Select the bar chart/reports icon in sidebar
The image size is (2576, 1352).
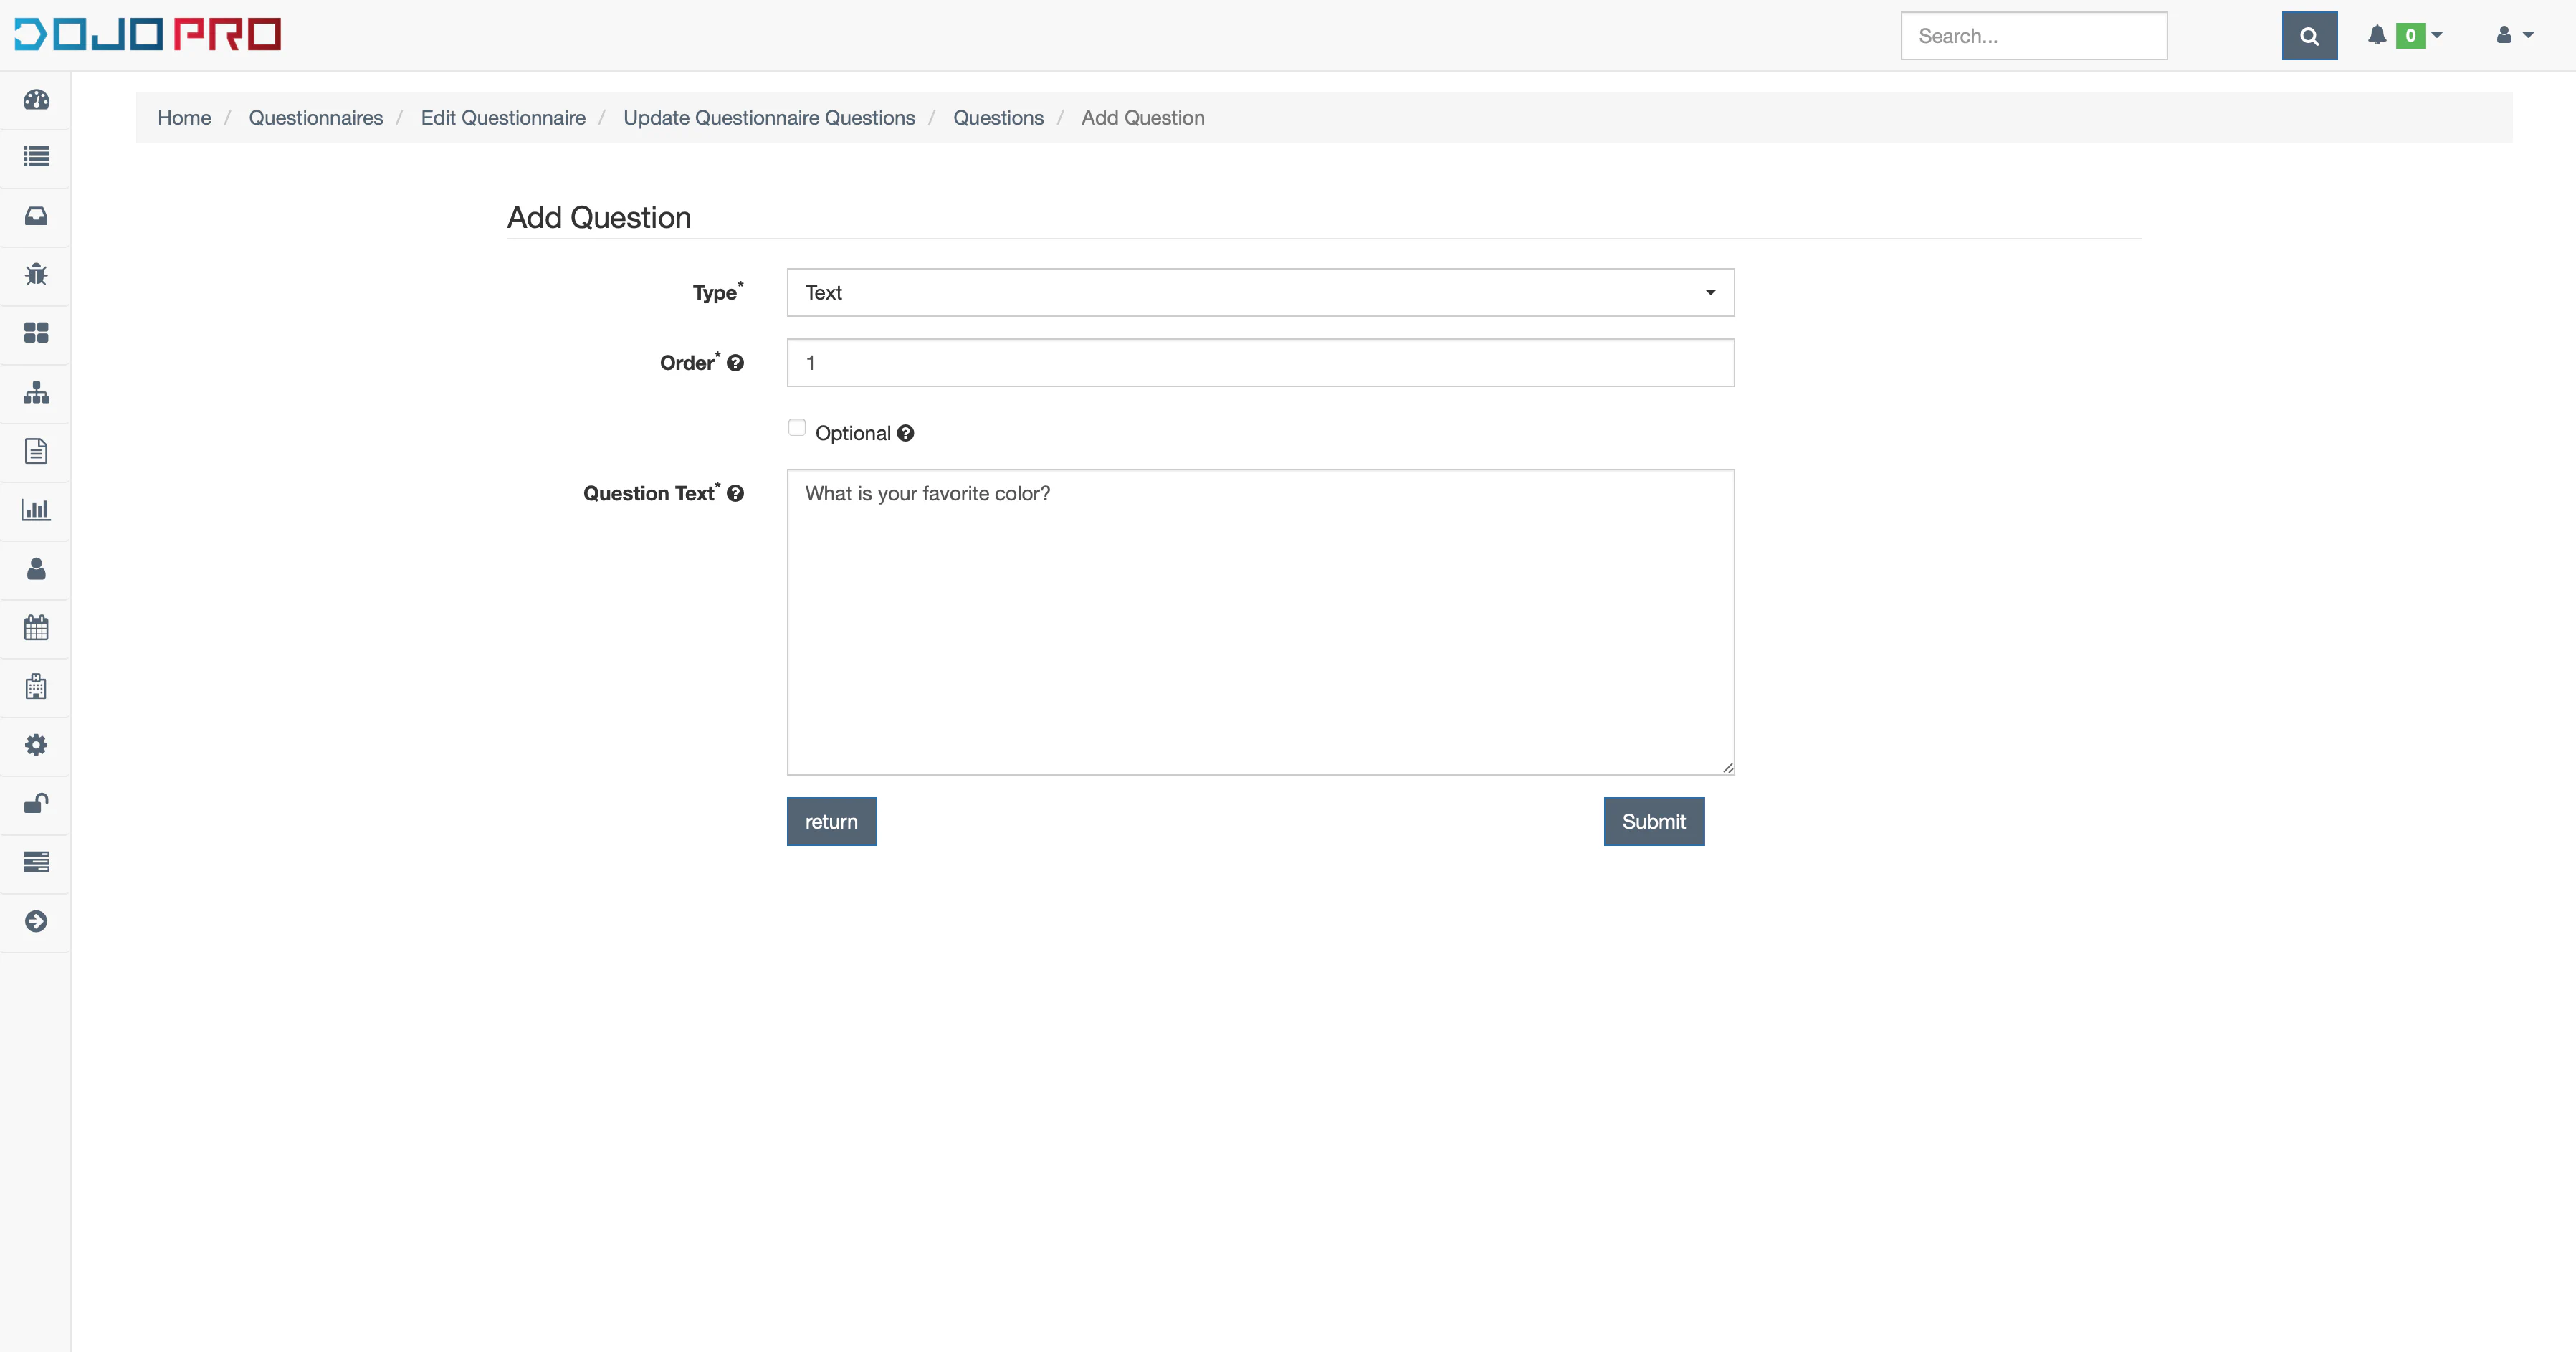pos(36,510)
